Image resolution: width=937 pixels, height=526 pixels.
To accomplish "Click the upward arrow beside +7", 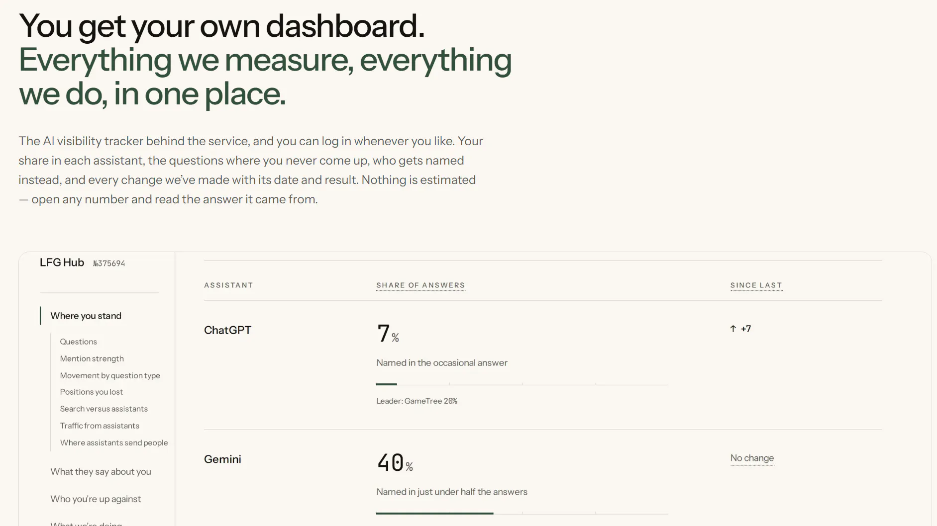I will (733, 329).
